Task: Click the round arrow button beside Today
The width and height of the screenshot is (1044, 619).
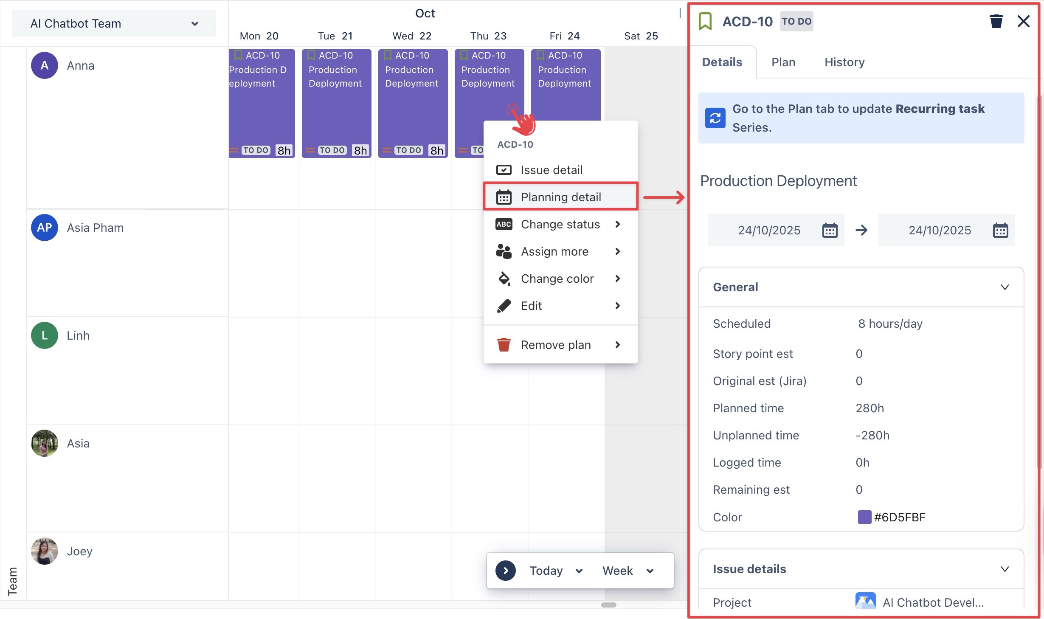Action: [x=505, y=571]
